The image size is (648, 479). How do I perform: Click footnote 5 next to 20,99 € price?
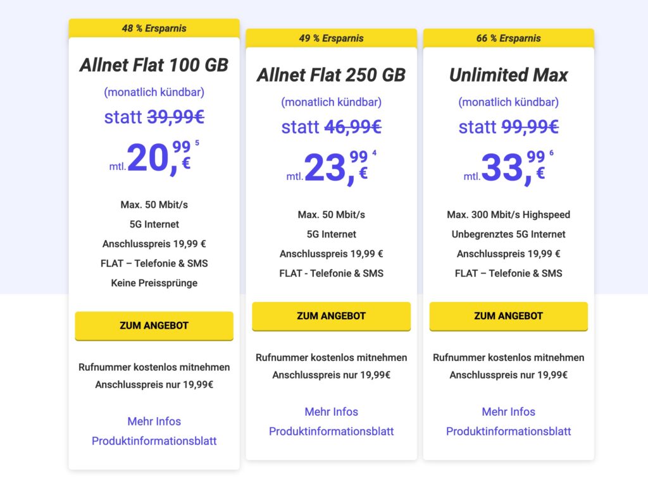[197, 143]
